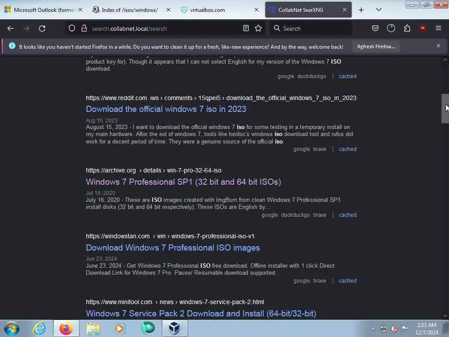
Task: Focus the Search box in toolbar
Action: pos(311,29)
